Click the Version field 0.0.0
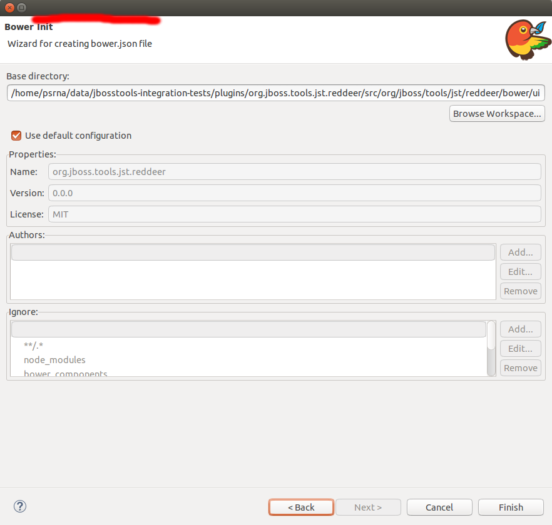This screenshot has height=525, width=552. pyautogui.click(x=294, y=193)
